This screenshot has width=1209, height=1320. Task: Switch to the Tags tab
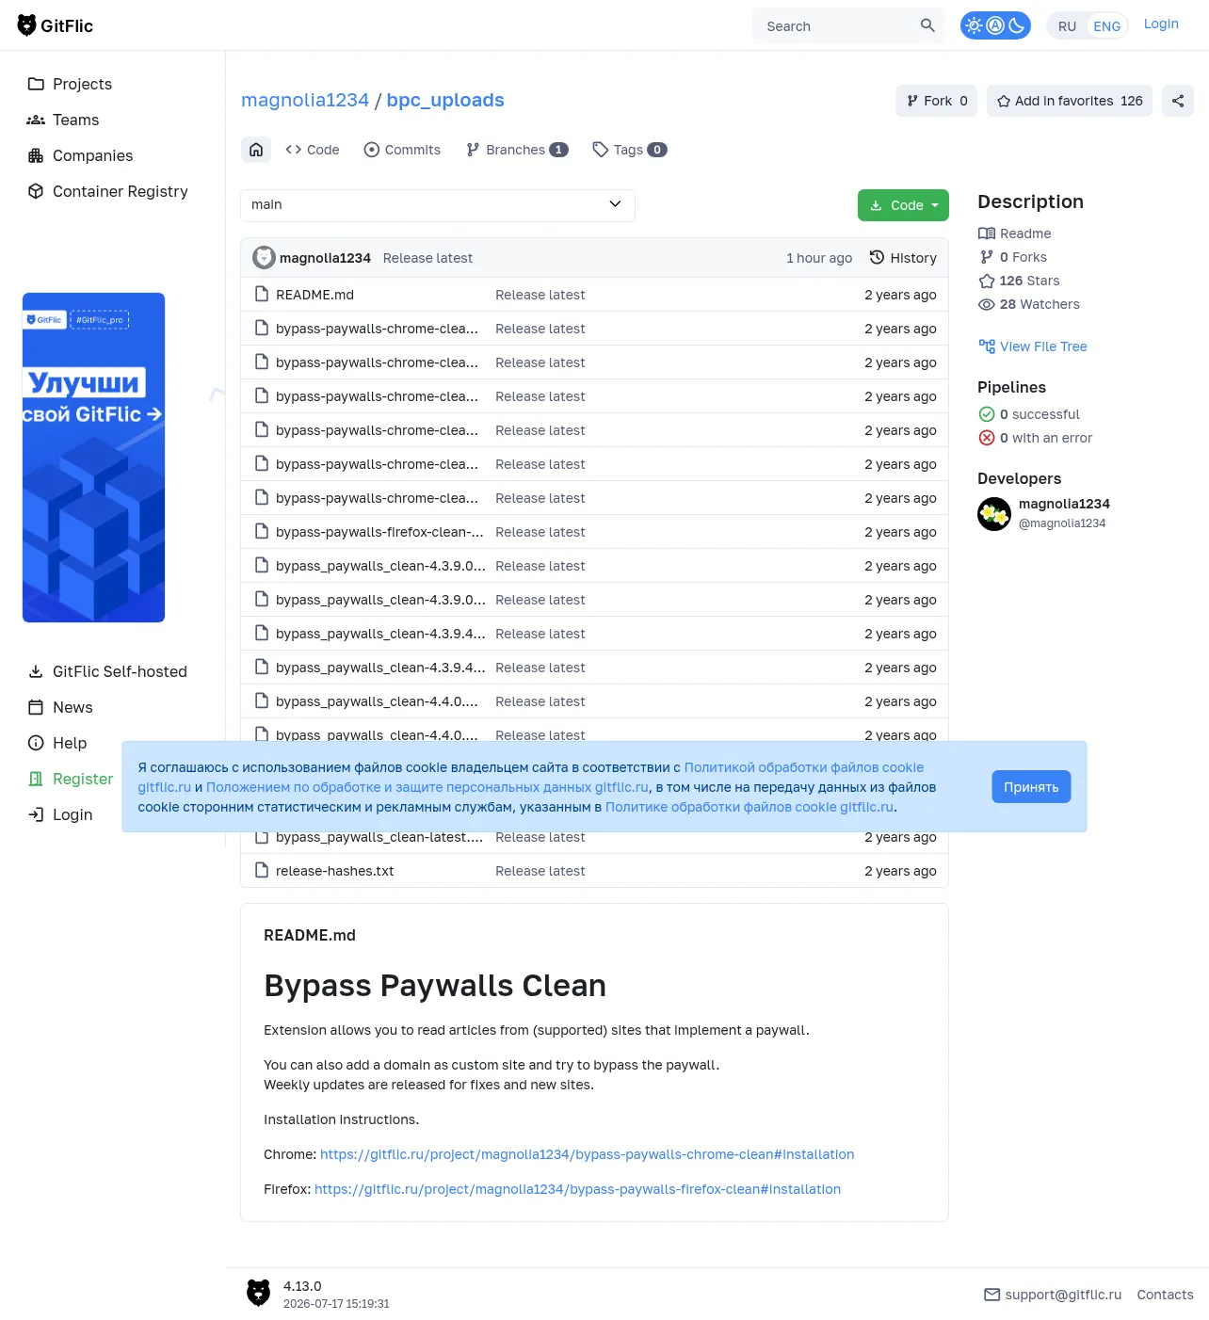(629, 150)
